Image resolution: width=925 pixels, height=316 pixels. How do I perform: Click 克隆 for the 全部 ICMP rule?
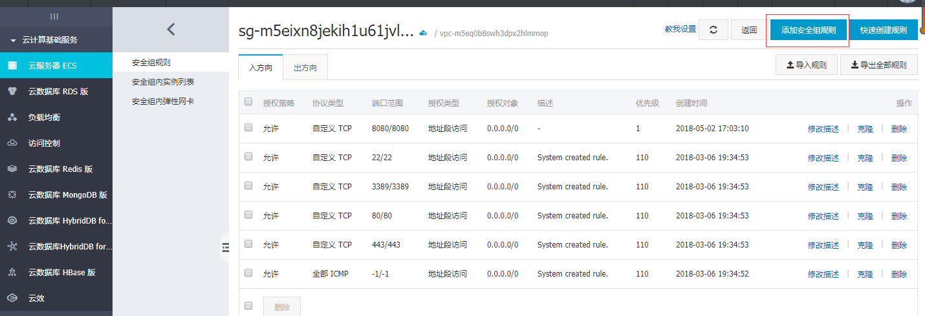pos(865,274)
